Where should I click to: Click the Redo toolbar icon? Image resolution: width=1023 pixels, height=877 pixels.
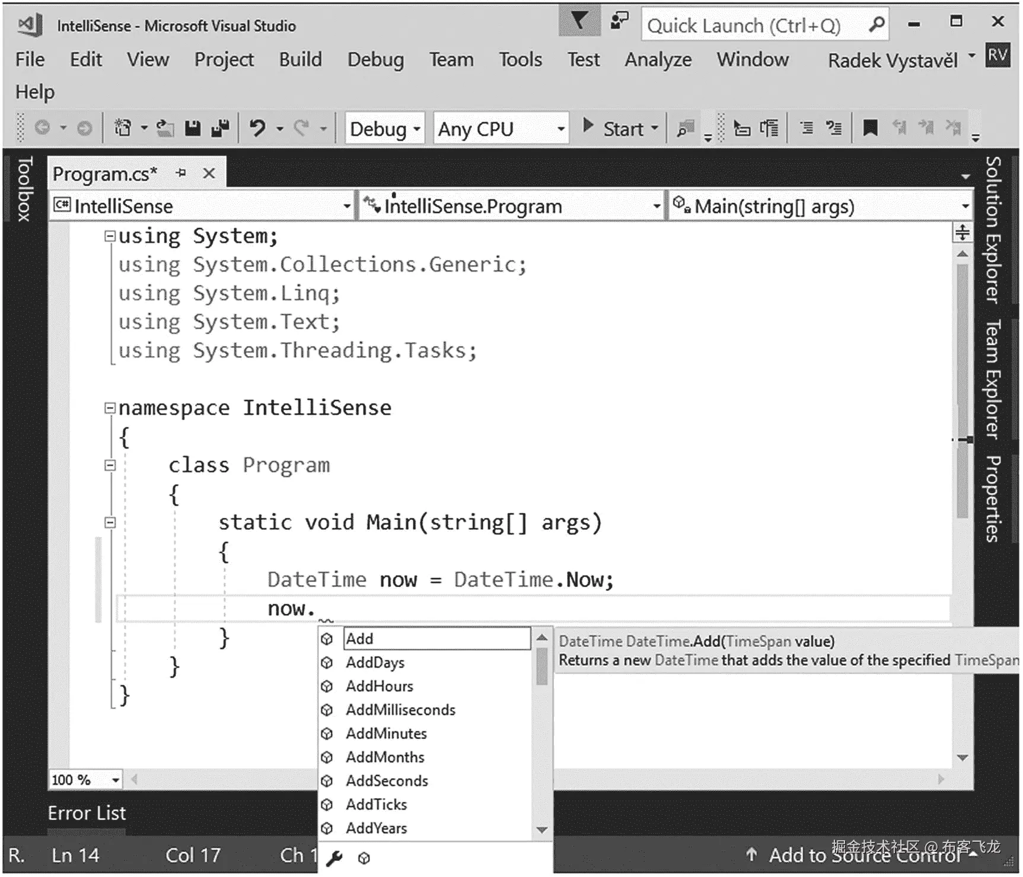(301, 128)
